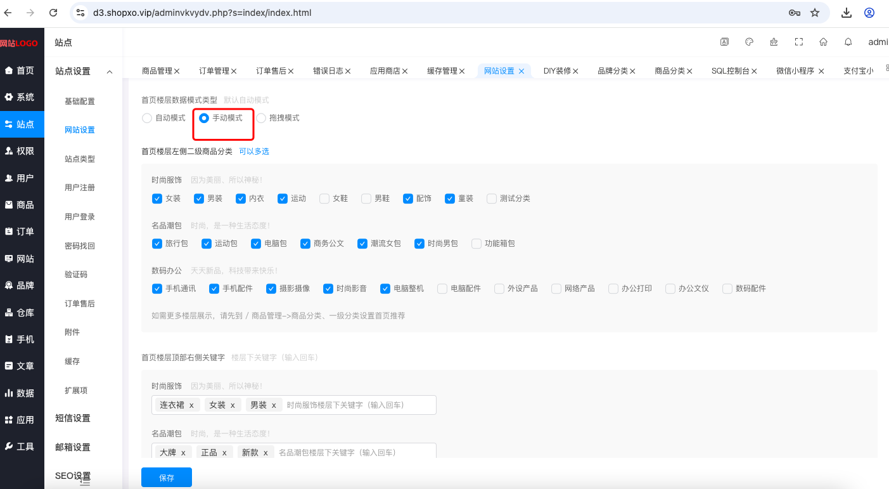Click the home icon in top header
Image resolution: width=889 pixels, height=489 pixels.
pyautogui.click(x=823, y=42)
